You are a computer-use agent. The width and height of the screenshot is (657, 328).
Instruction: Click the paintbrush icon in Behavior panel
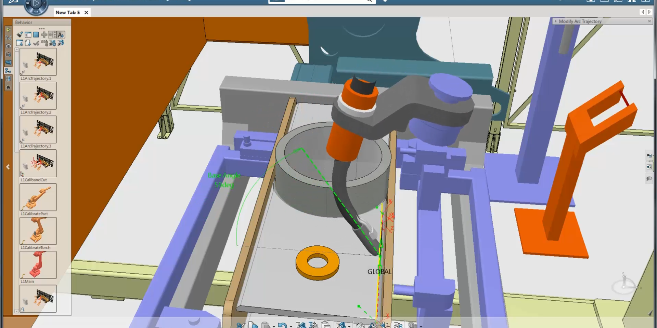pyautogui.click(x=20, y=35)
